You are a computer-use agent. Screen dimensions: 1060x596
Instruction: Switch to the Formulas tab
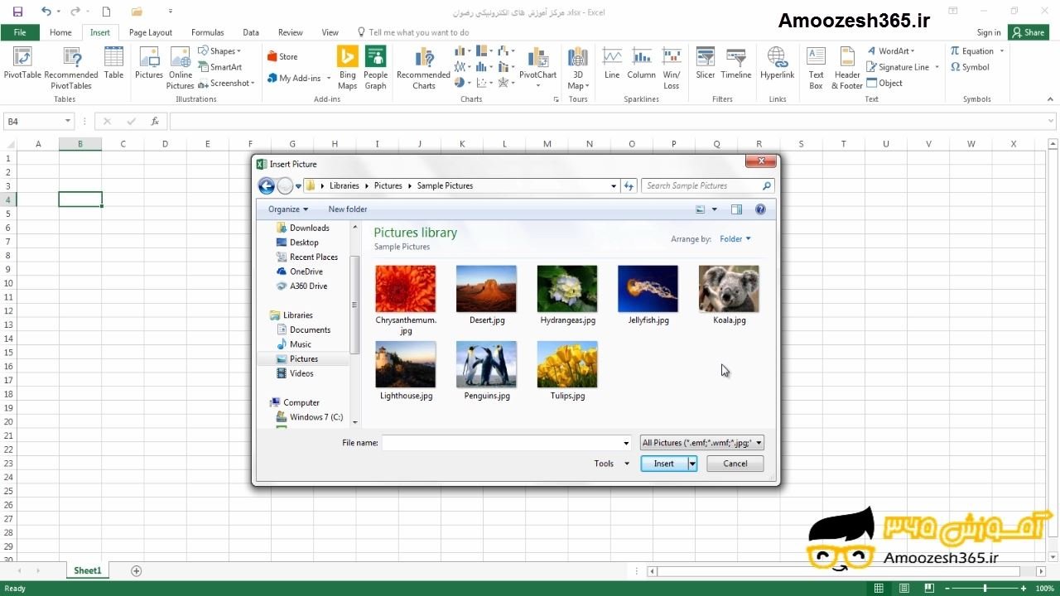coord(207,32)
